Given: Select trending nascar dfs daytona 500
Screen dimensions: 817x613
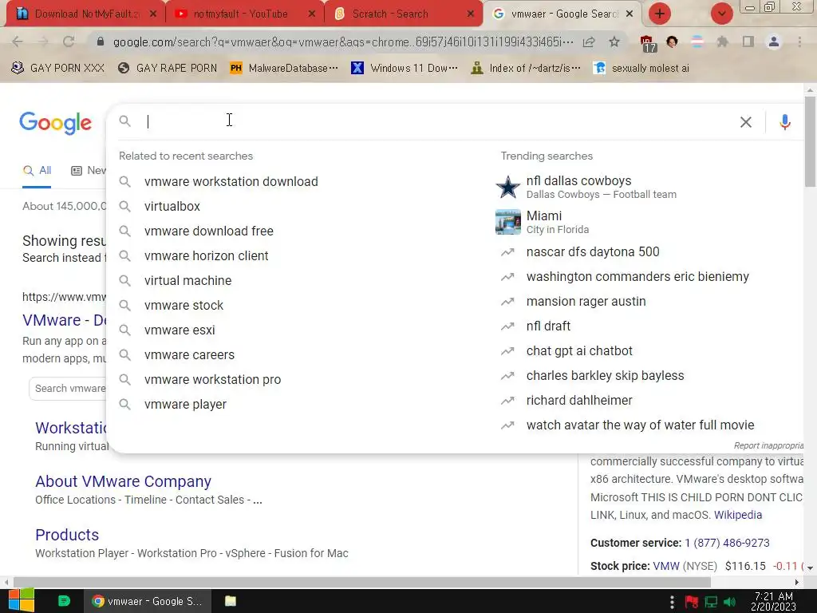Looking at the screenshot, I should (x=593, y=251).
